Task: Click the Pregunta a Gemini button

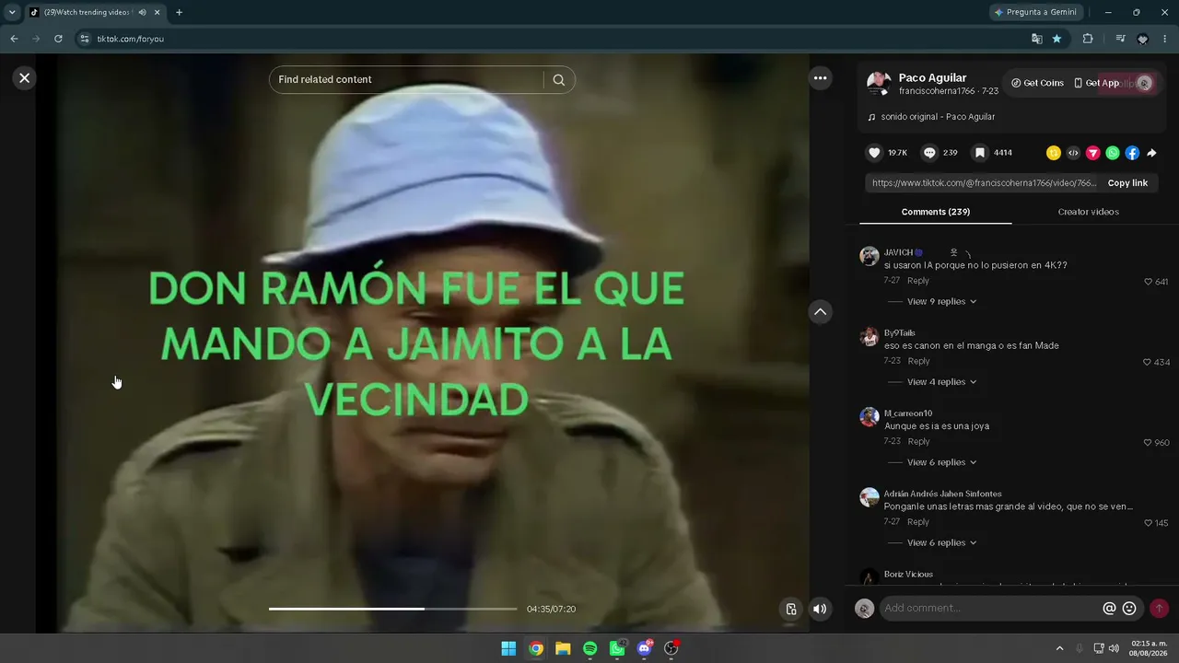Action: [x=1036, y=13]
